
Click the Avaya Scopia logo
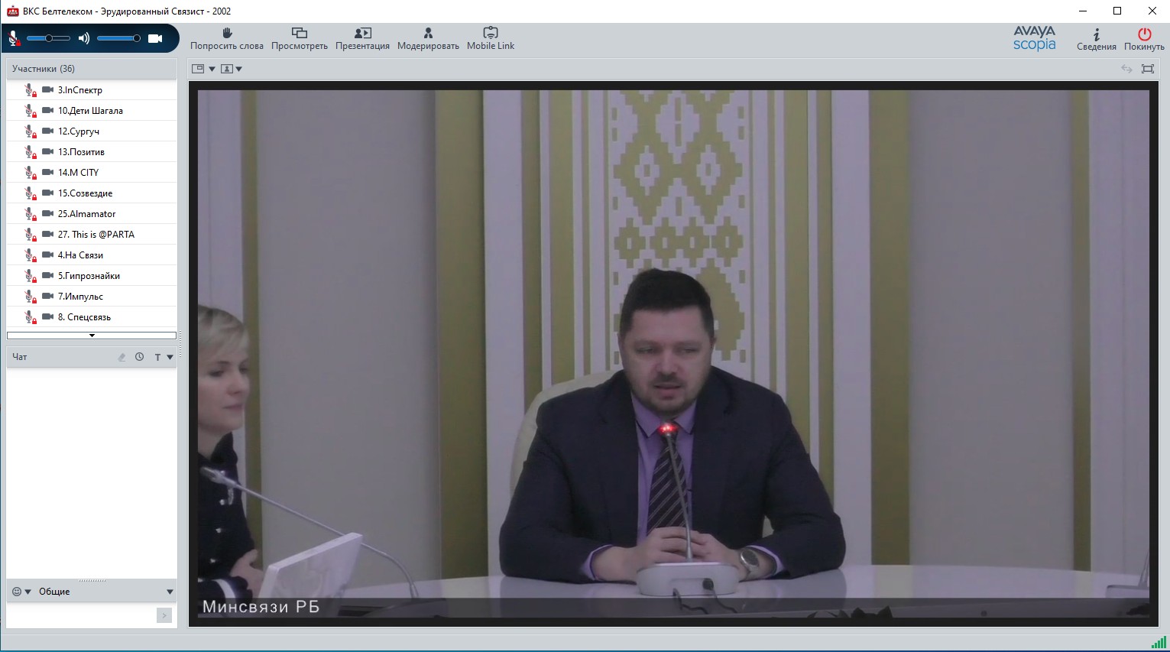[x=1035, y=38]
